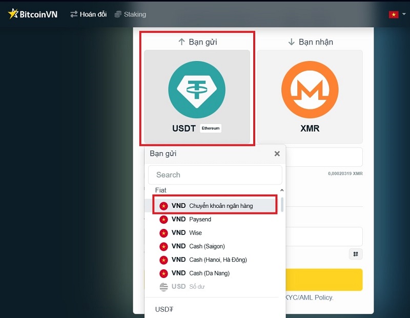Click the BitcoinVN star logo
Screen dimensions: 410x318
coord(13,14)
